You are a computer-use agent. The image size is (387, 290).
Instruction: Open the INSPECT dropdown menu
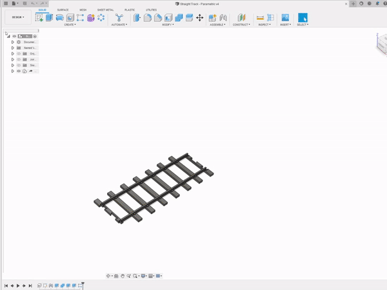click(264, 24)
